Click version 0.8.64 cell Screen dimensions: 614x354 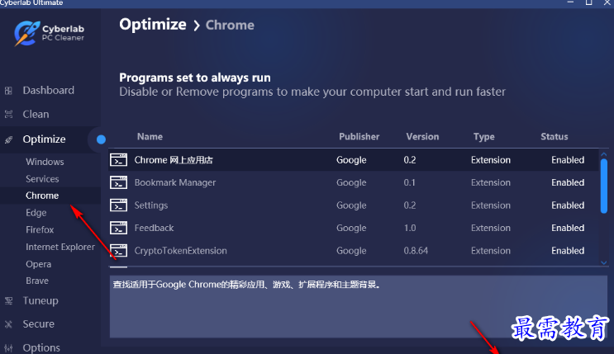[x=416, y=251]
